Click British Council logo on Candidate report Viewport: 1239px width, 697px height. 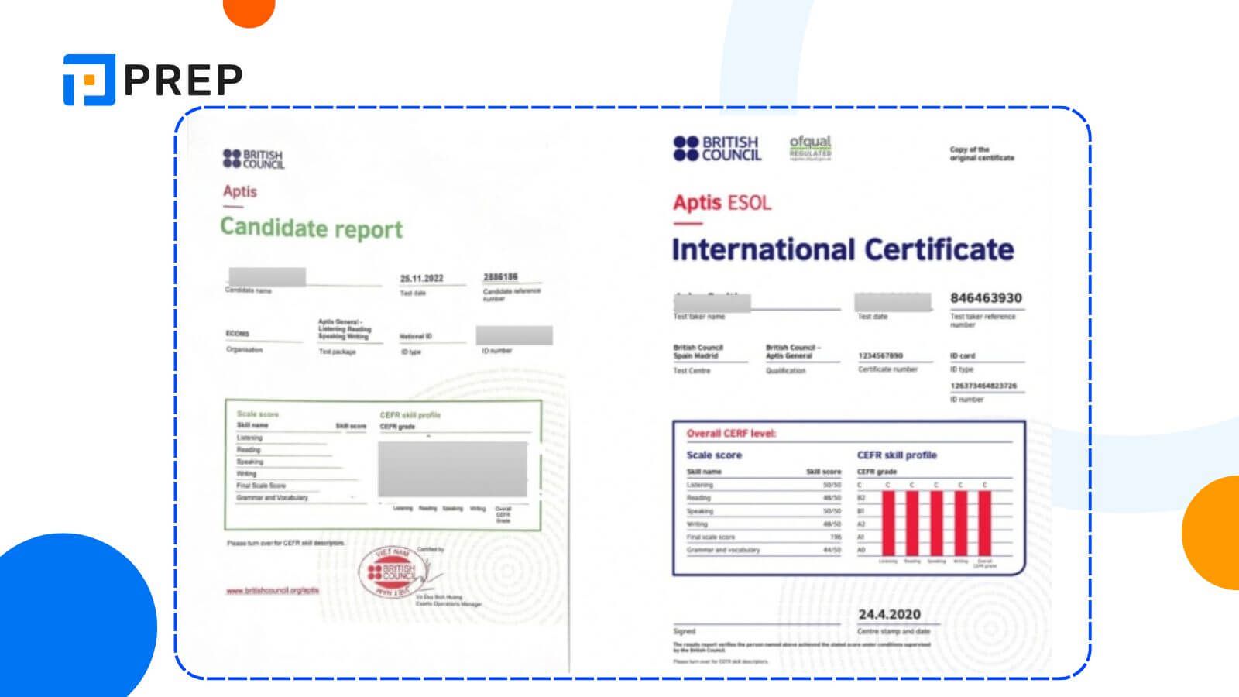[x=253, y=159]
